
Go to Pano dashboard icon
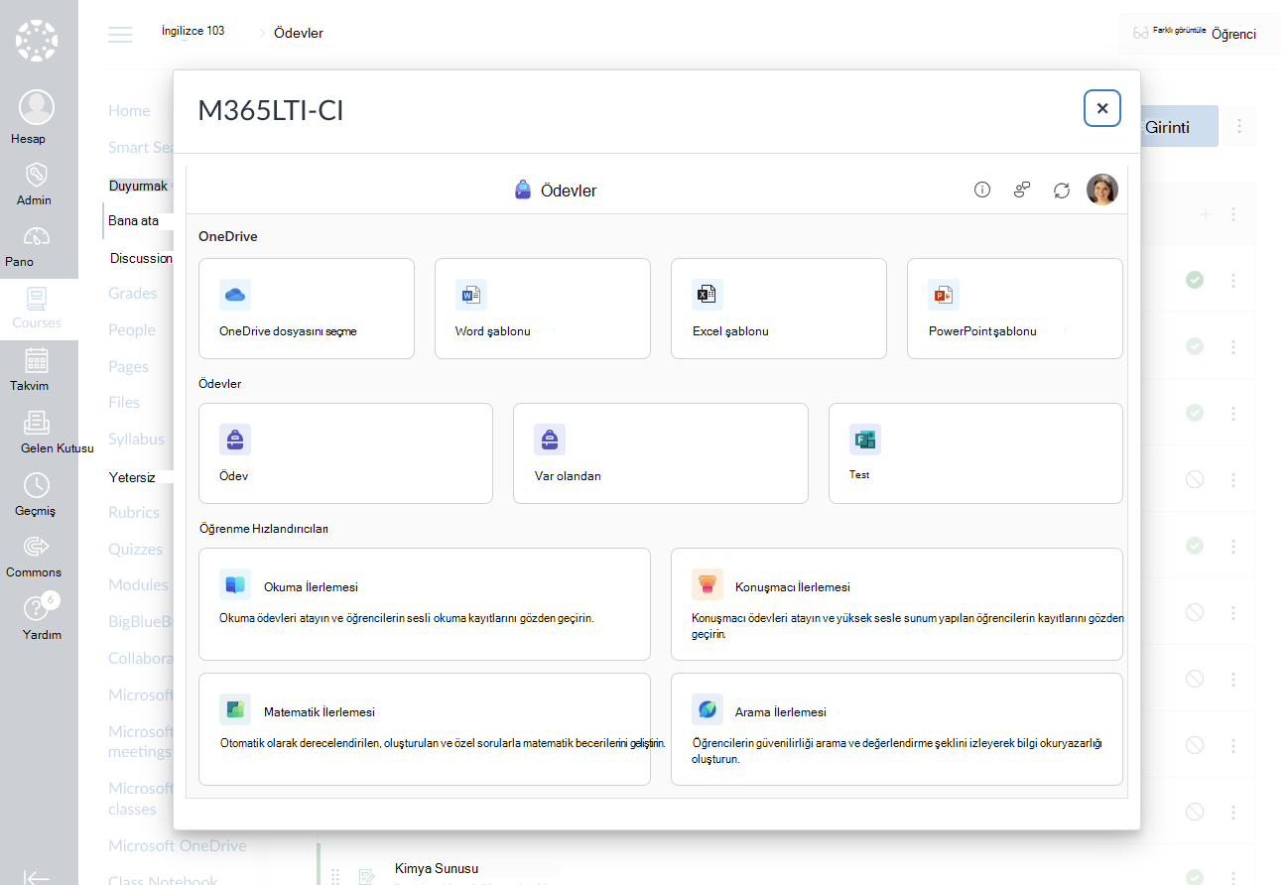tap(37, 236)
